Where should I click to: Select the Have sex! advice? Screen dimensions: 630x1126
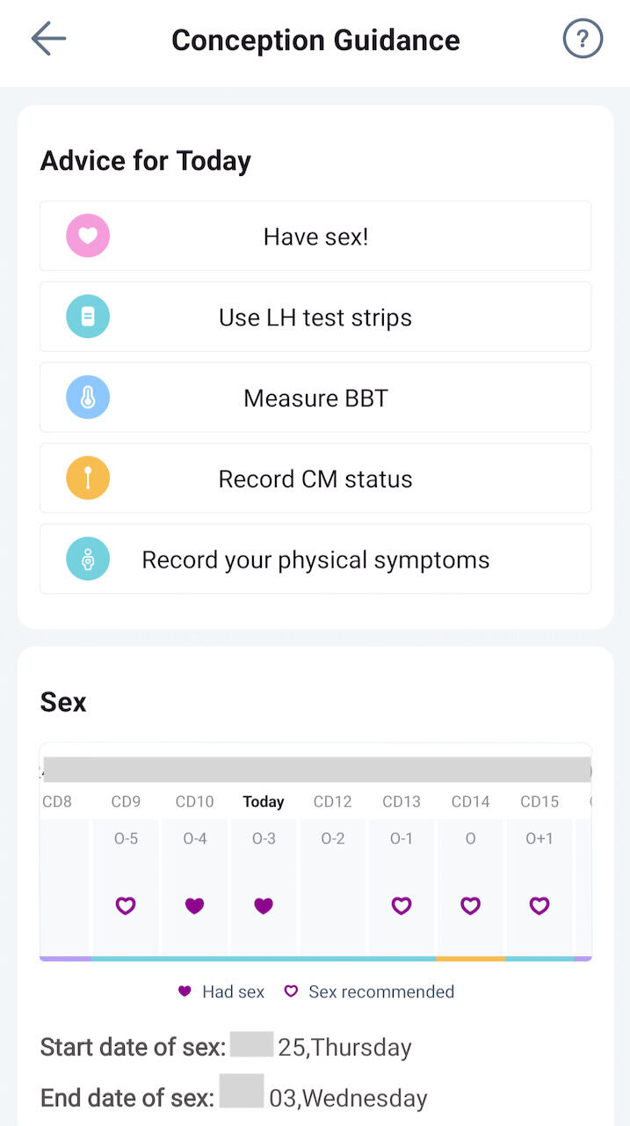pyautogui.click(x=316, y=236)
